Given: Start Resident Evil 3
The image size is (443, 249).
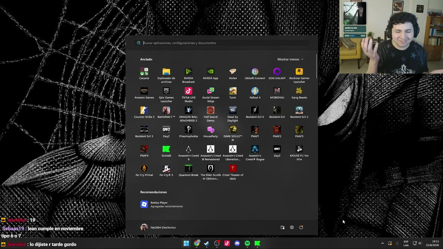Looking at the screenshot, I should (x=144, y=132).
